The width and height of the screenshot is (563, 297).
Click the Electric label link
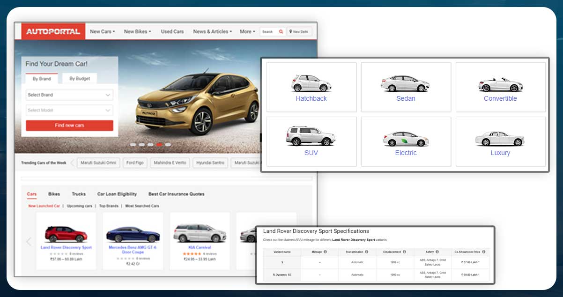(x=406, y=153)
